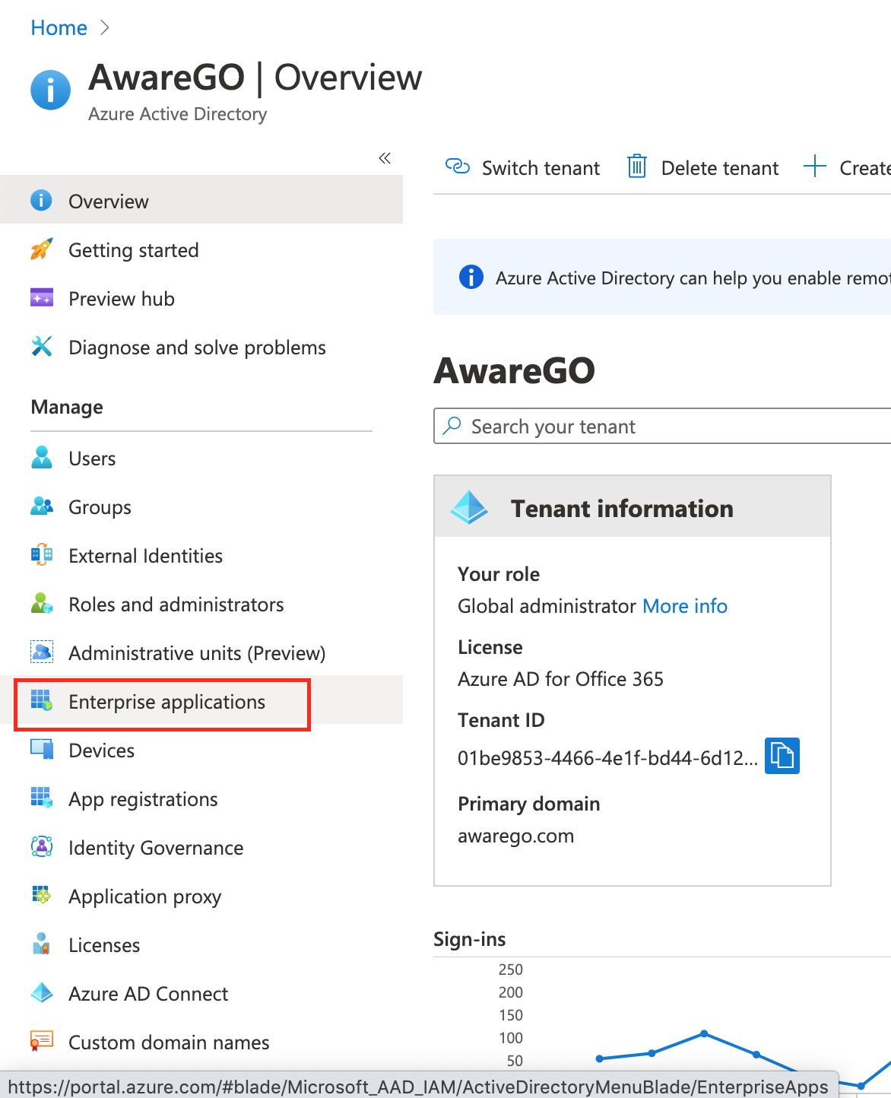
Task: Click the Azure AD Connect icon
Action: 42,993
